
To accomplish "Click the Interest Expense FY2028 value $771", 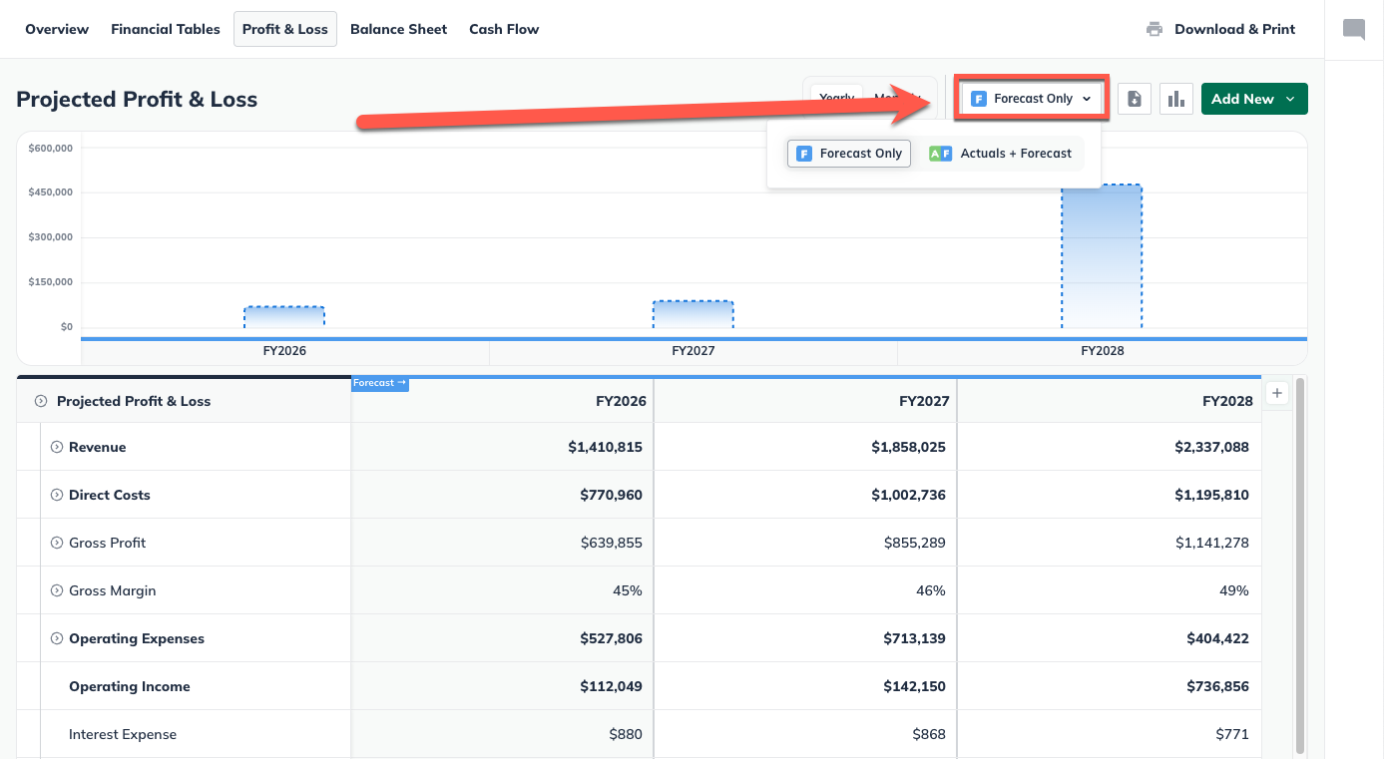I will [x=1233, y=734].
